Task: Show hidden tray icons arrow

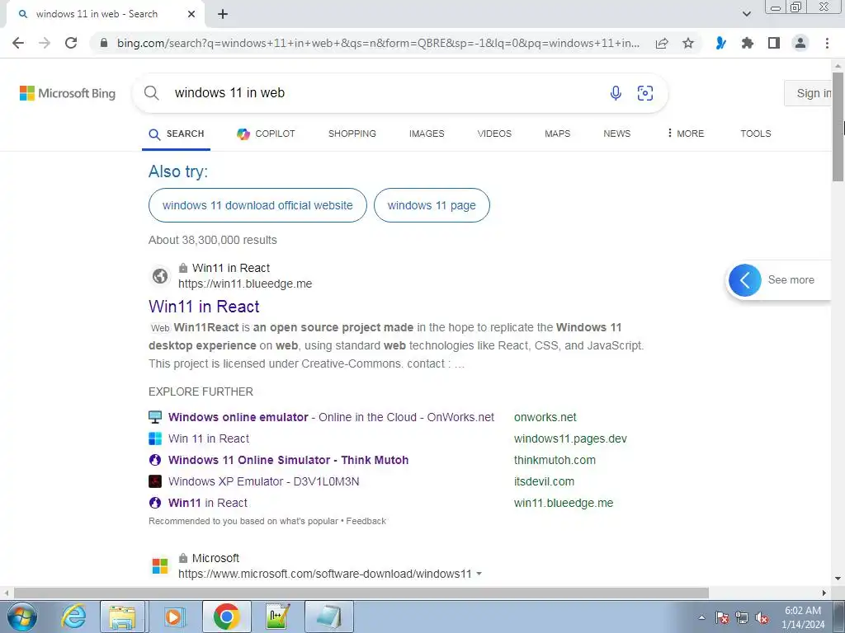Action: [x=701, y=617]
